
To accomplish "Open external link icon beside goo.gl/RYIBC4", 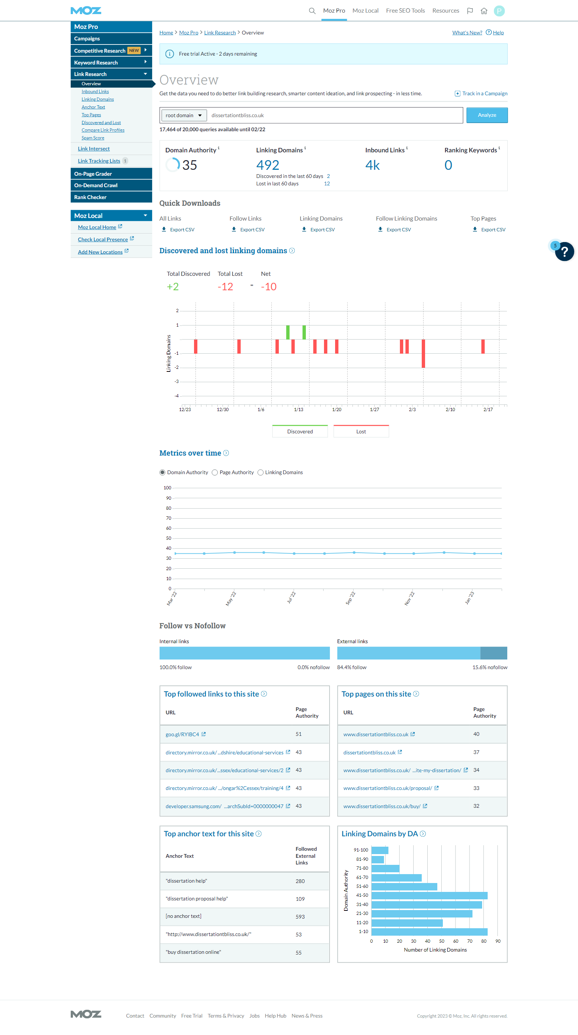I will coord(204,734).
